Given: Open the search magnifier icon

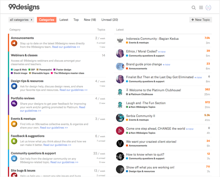Looking at the screenshot, I should coord(194,8).
